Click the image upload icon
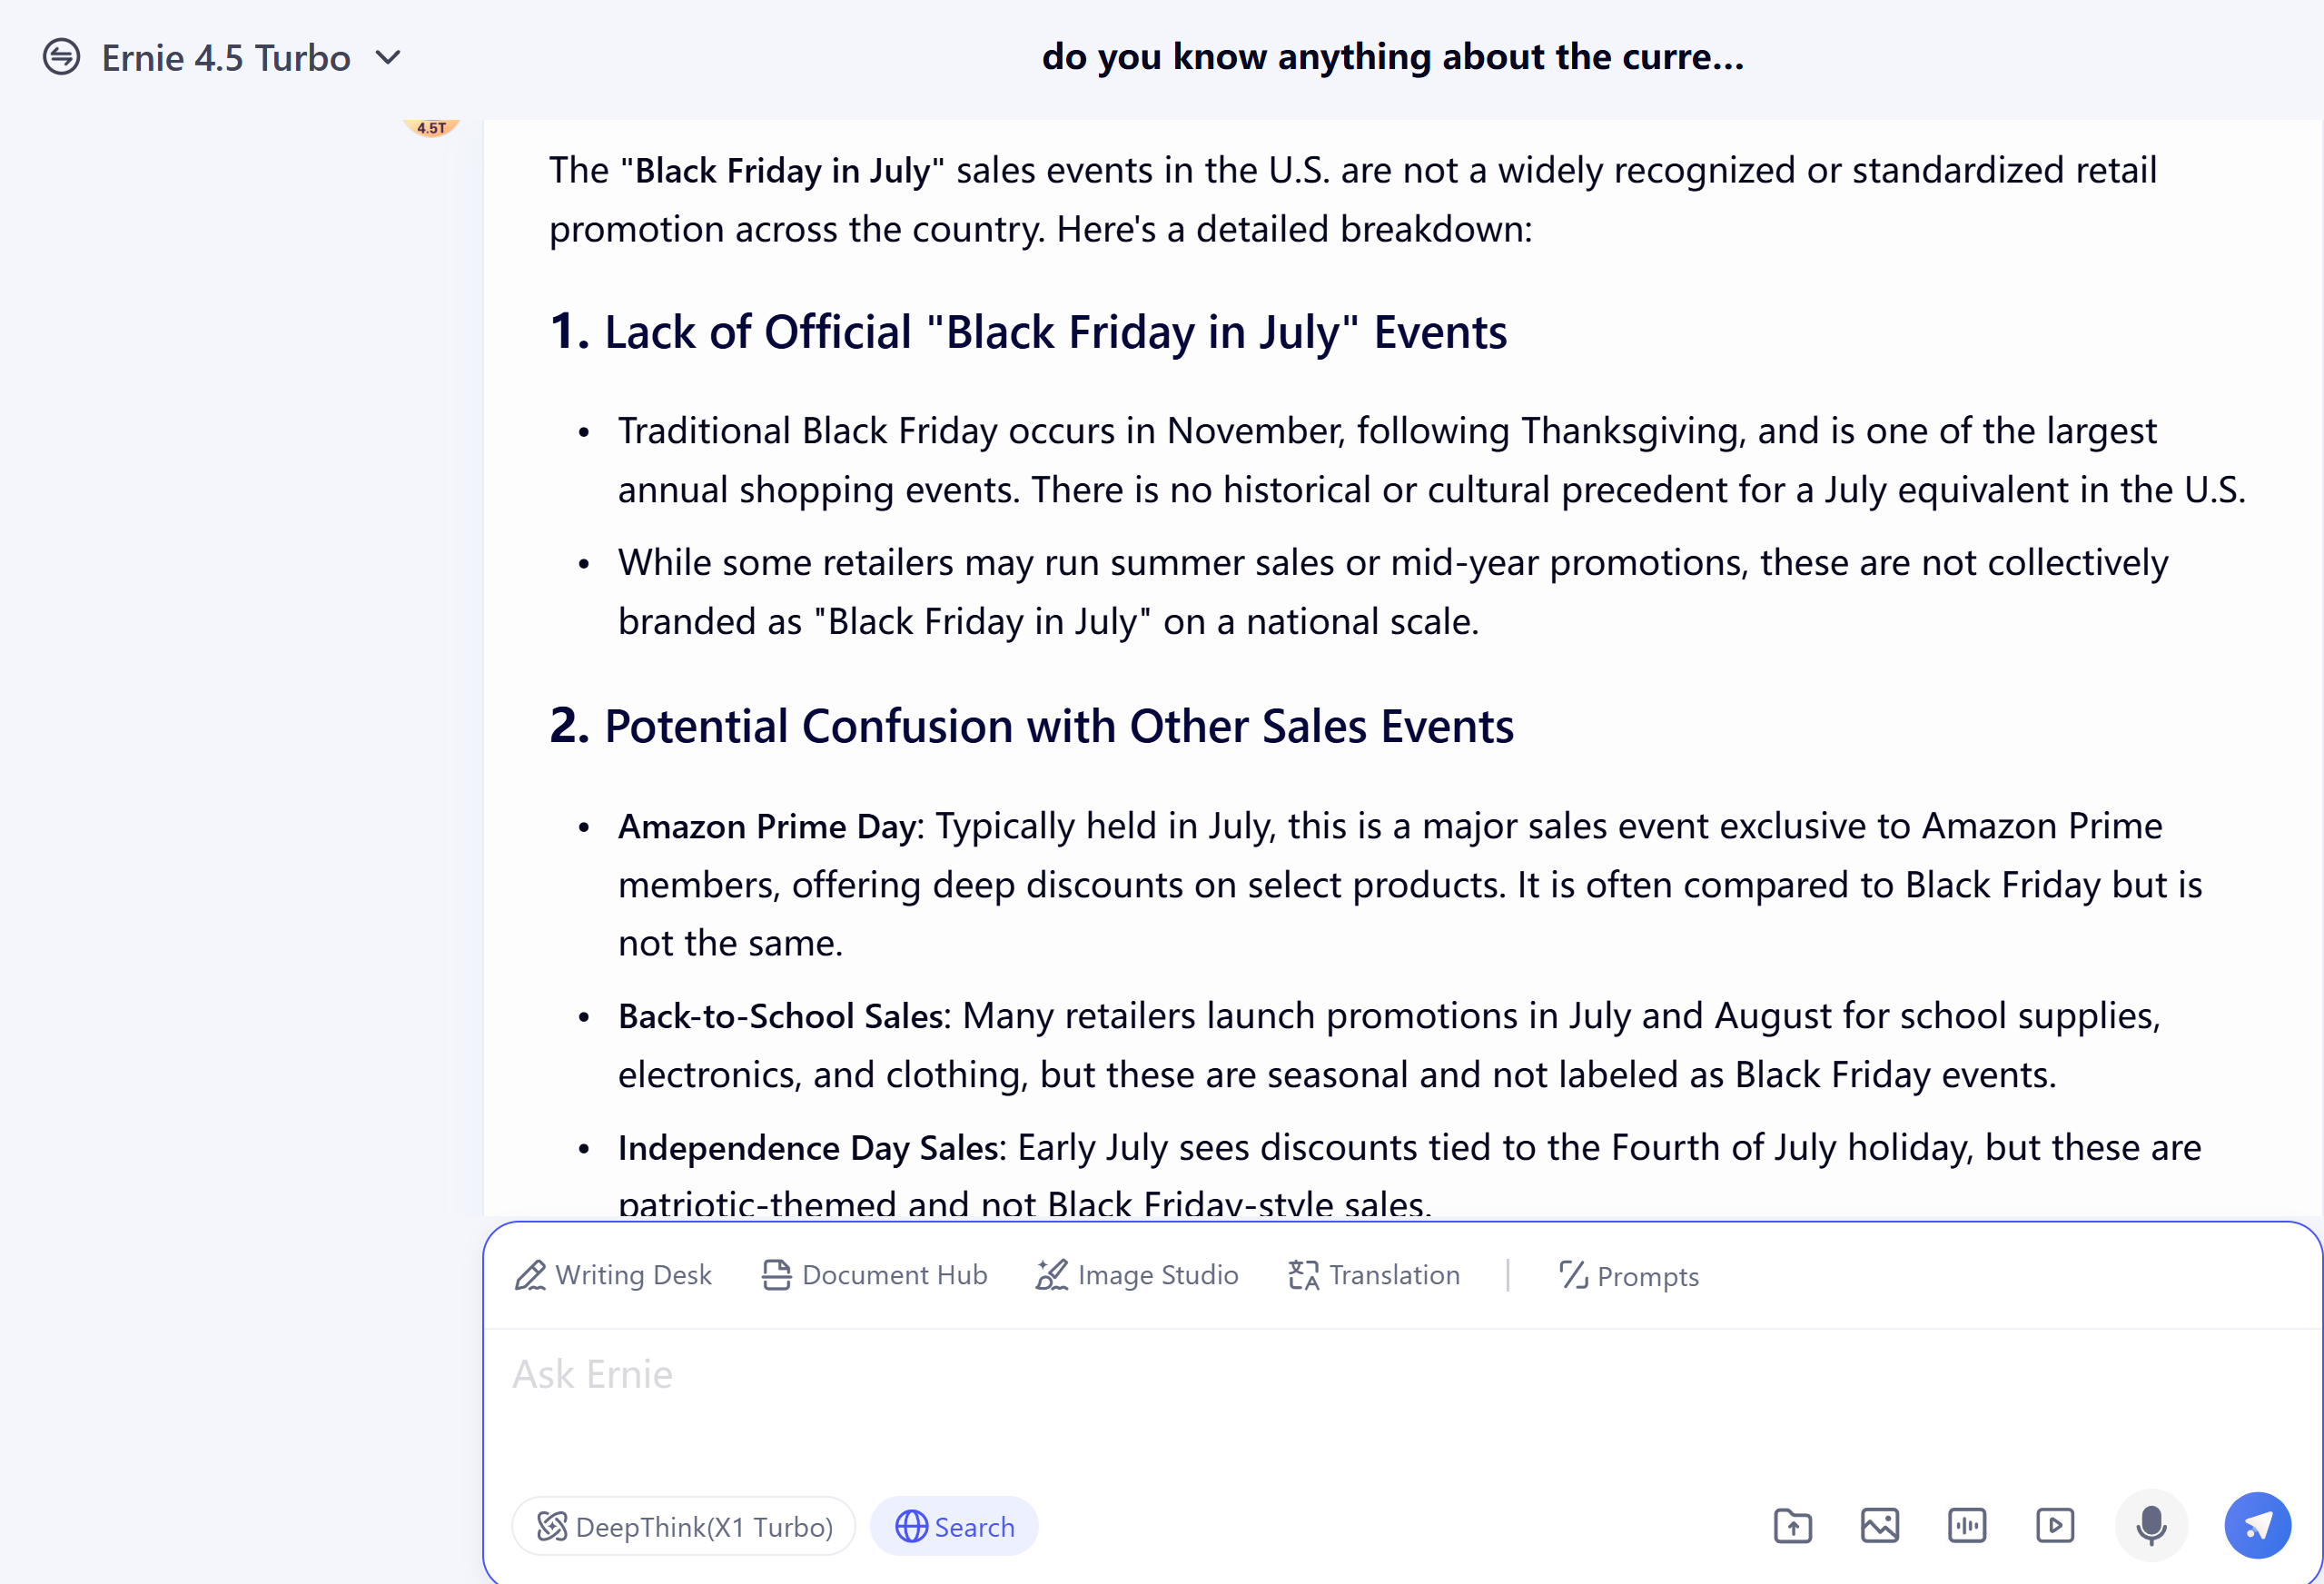The width and height of the screenshot is (2324, 1584). pos(1880,1525)
